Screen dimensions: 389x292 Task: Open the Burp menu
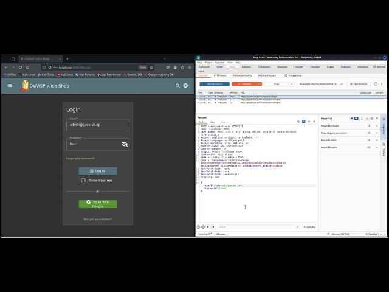[x=199, y=63]
